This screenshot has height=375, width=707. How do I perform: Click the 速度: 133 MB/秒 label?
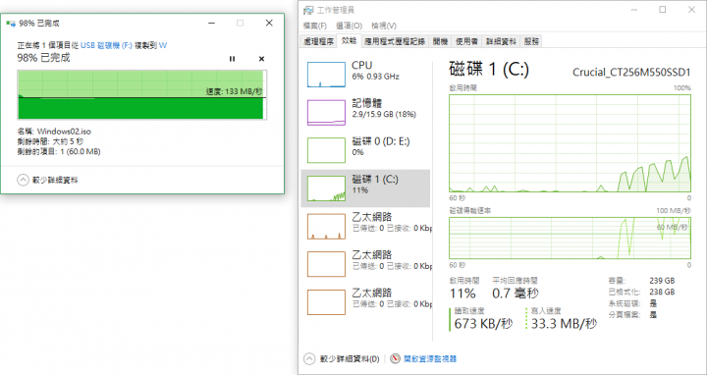[x=235, y=91]
